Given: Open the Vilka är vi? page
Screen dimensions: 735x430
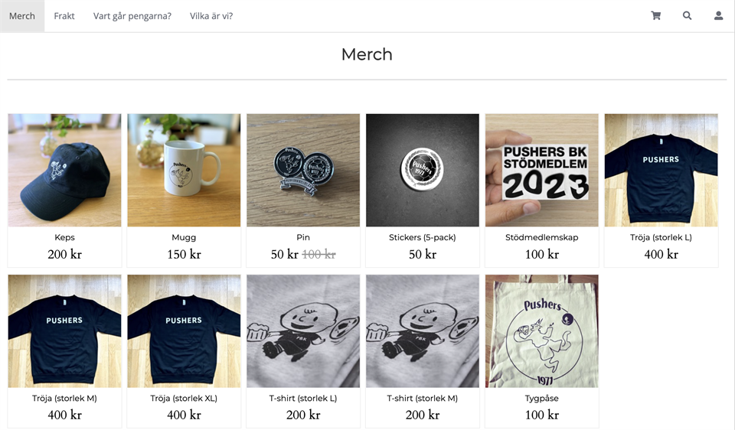Looking at the screenshot, I should (x=211, y=16).
